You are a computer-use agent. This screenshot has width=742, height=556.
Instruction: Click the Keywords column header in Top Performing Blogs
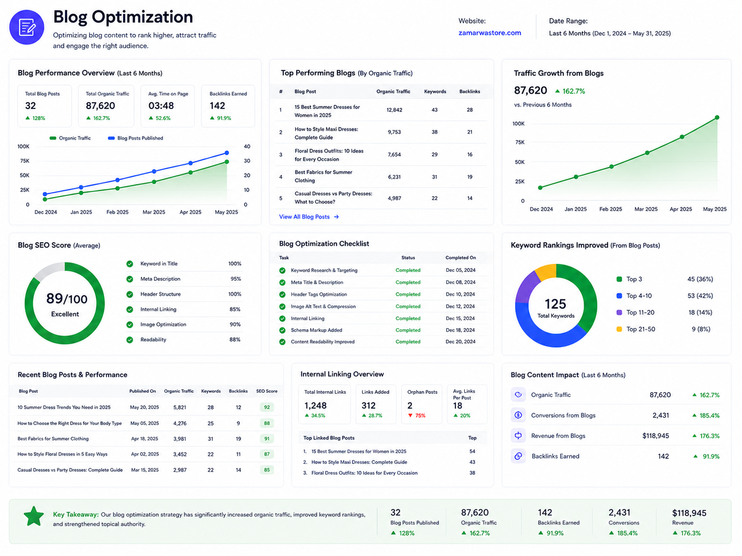pyautogui.click(x=435, y=92)
